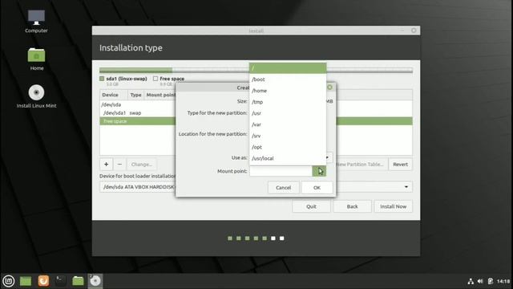The height and width of the screenshot is (289, 513).
Task: Close the Create partition dialog
Action: (x=329, y=88)
